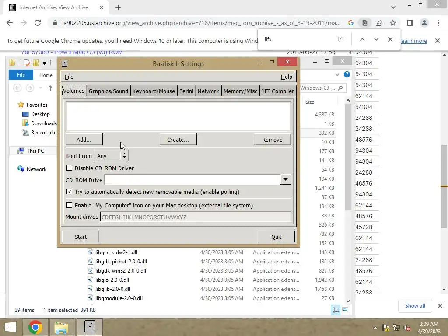The width and height of the screenshot is (448, 336).
Task: Switch to the Keyboard/Mouse tab
Action: tap(154, 91)
